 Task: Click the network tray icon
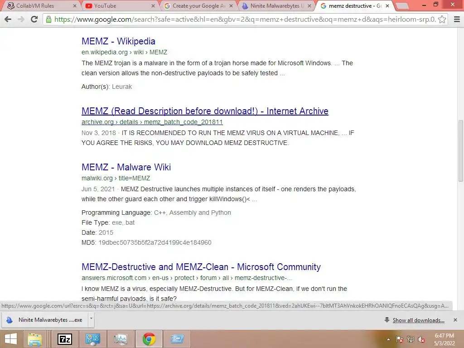411,339
